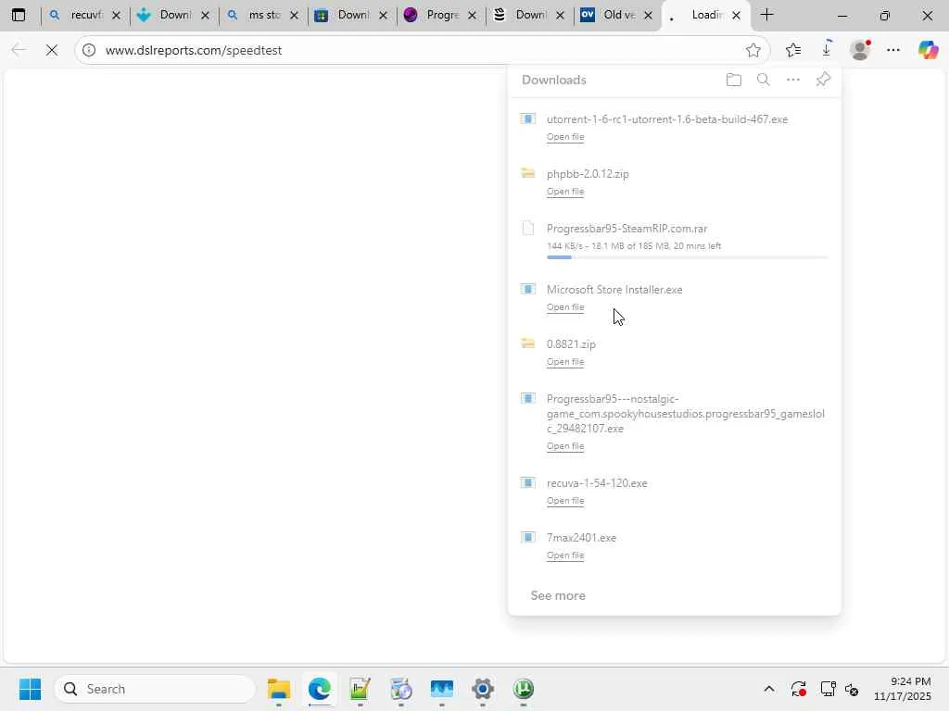
Task: Open Settings gear on taskbar
Action: (482, 689)
